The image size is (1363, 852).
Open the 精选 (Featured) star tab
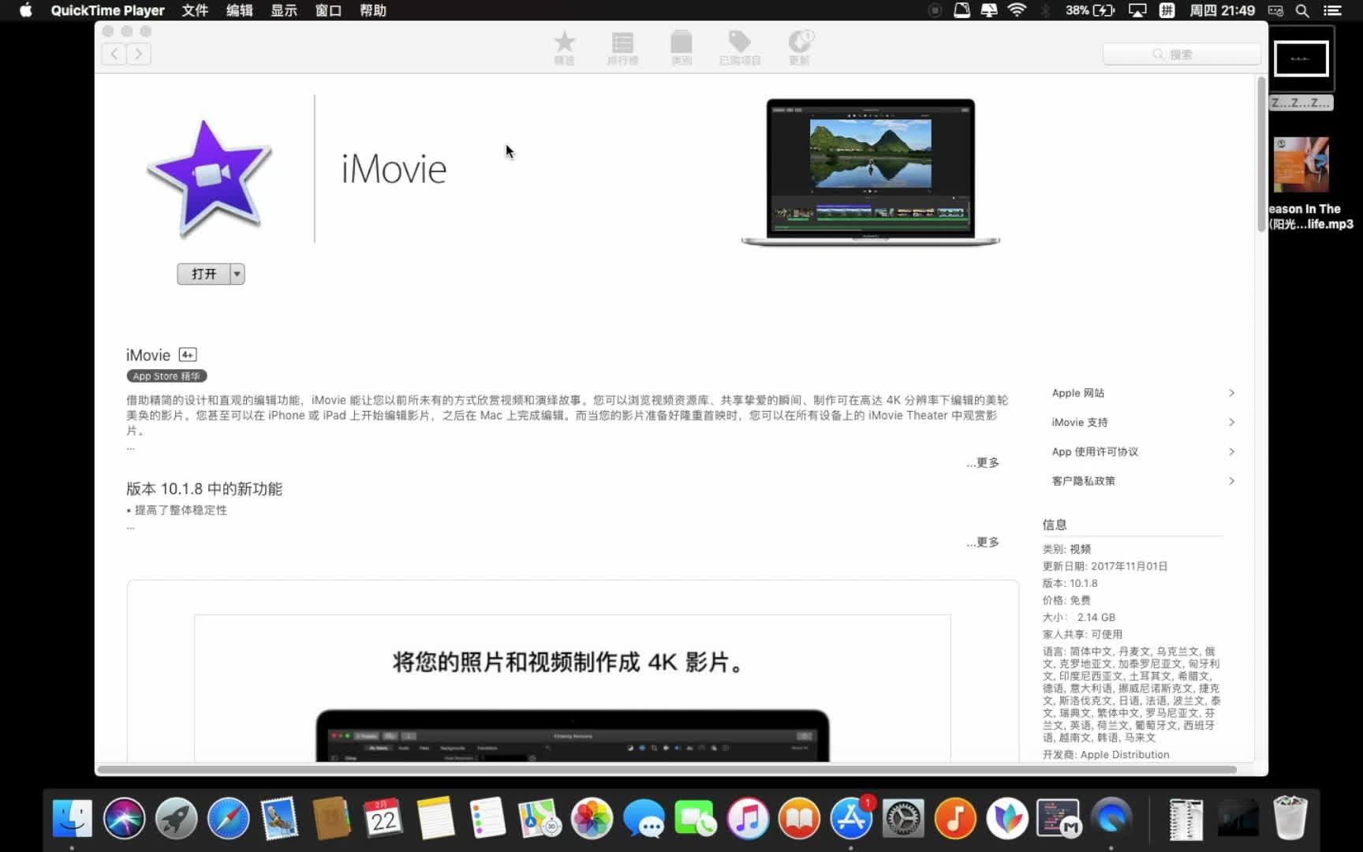click(564, 47)
